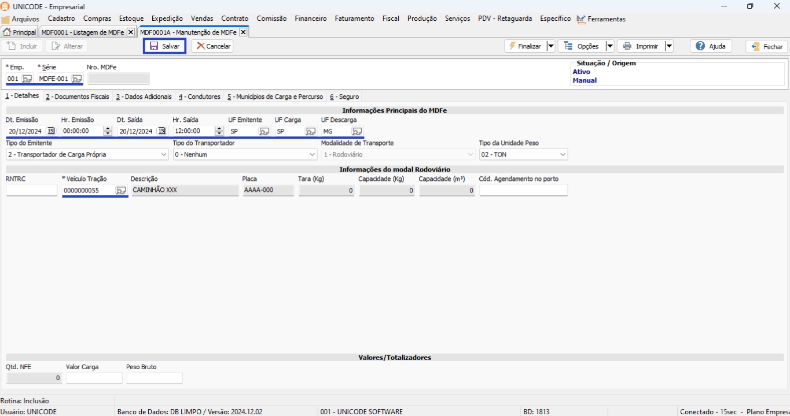Expand the Tipo do Transportador dropdown
Image resolution: width=790 pixels, height=416 pixels.
click(312, 154)
